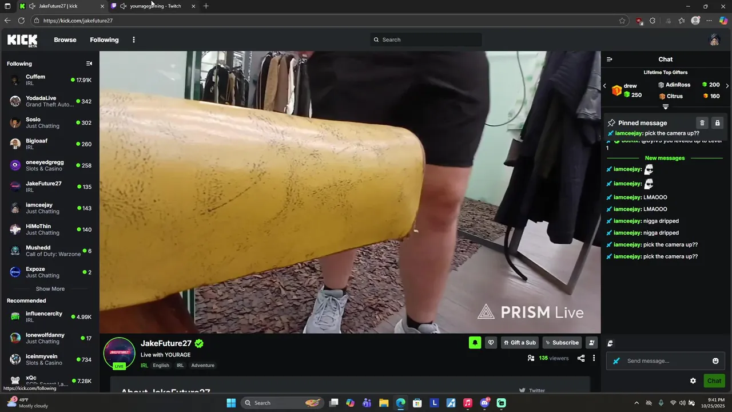Open the user profile avatar menu

pyautogui.click(x=714, y=39)
